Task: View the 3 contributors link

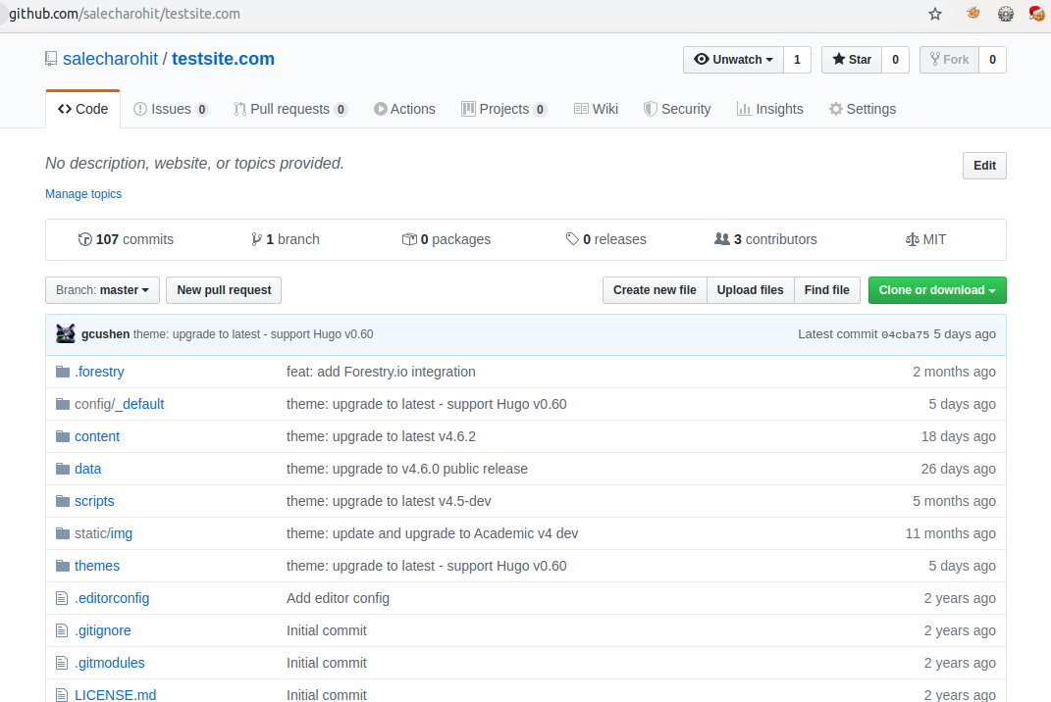Action: click(765, 239)
